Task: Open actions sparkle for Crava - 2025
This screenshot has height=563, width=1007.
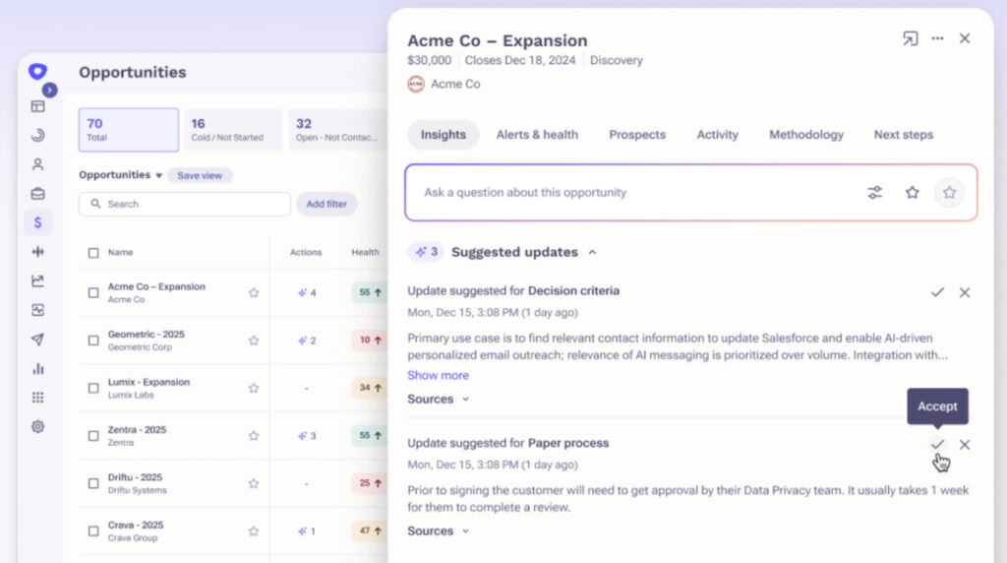Action: (307, 531)
